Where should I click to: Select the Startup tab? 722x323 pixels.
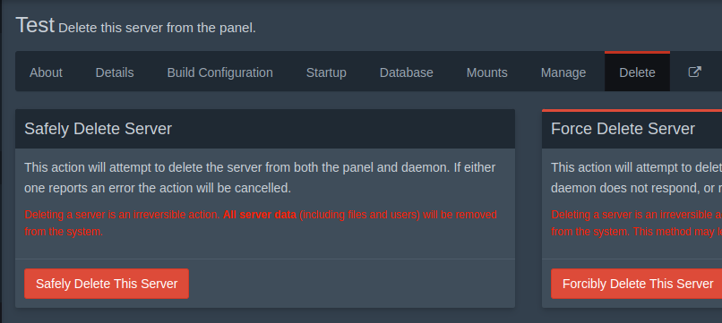[x=326, y=72]
